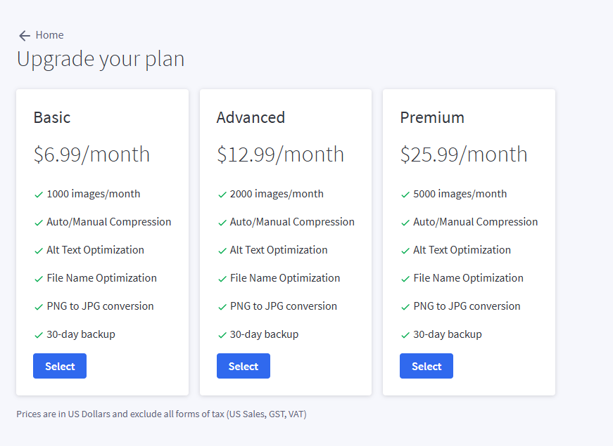This screenshot has height=446, width=613.
Task: Go back via the Home link
Action: point(49,35)
